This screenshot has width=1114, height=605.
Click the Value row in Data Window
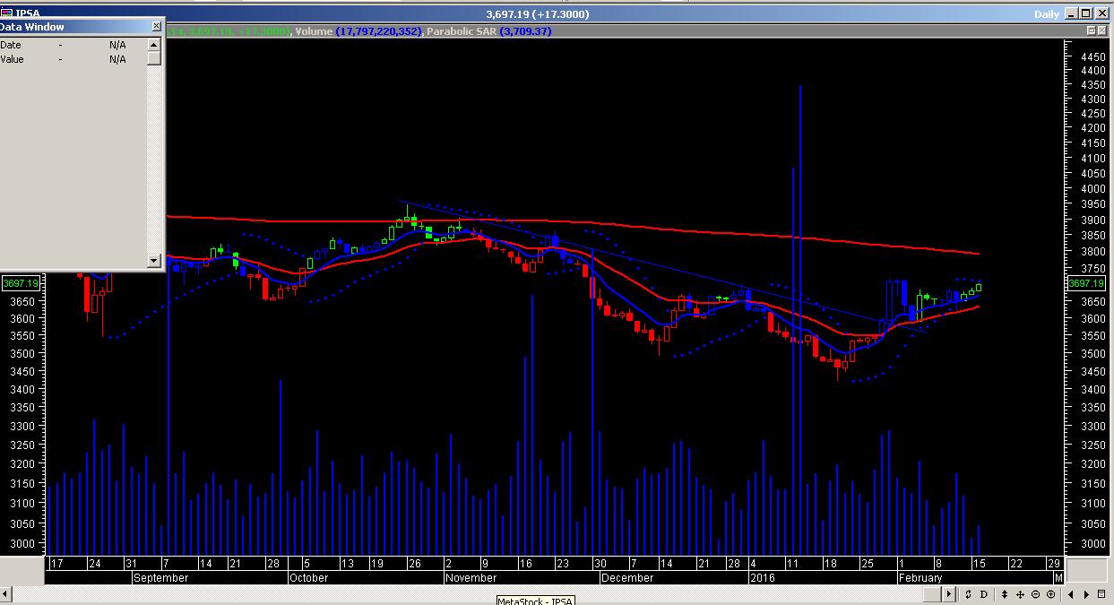(x=73, y=59)
